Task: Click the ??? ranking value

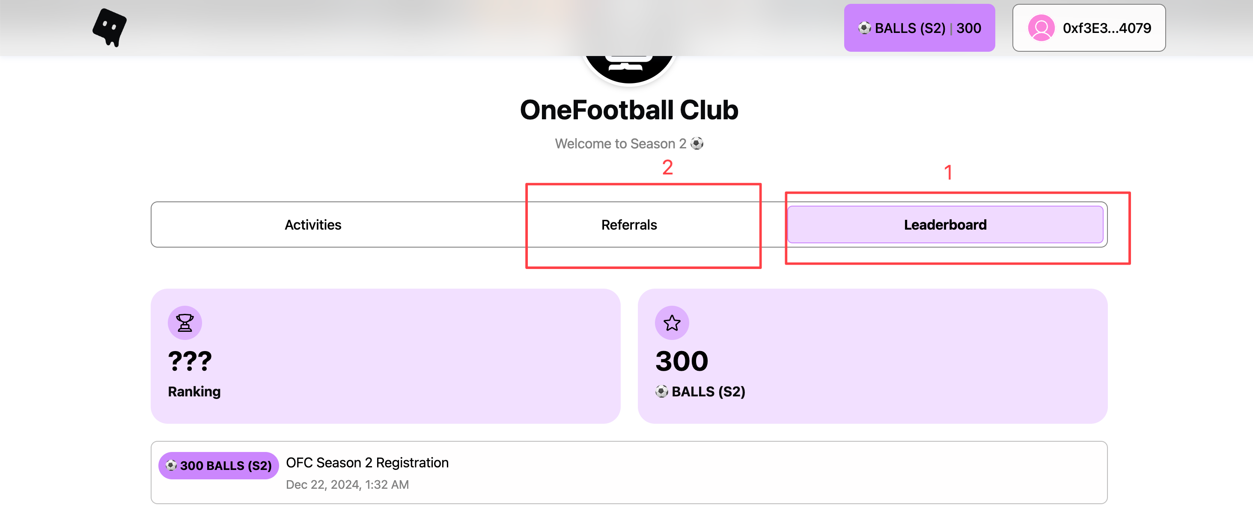Action: tap(190, 361)
